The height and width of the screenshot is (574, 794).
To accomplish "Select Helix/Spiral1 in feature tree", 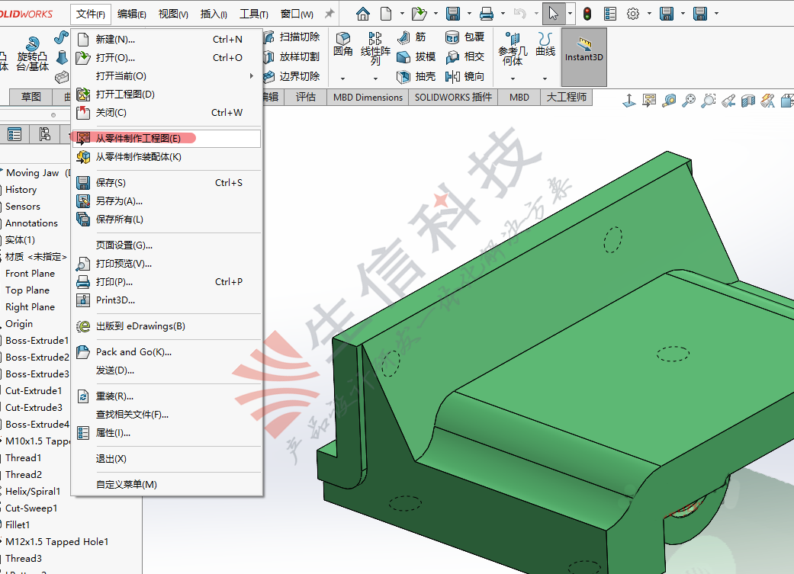I will [33, 492].
